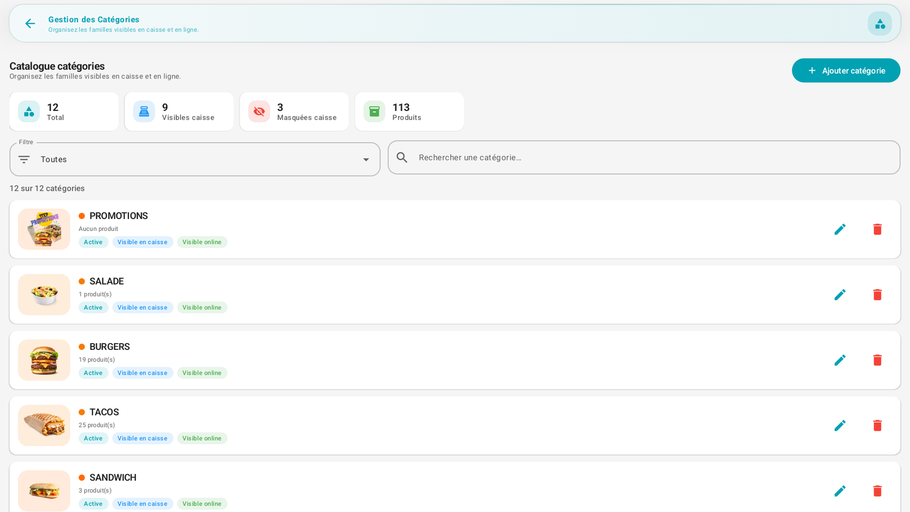
Task: Click '19 produit(s)' text under BURGERS
Action: [x=97, y=360]
